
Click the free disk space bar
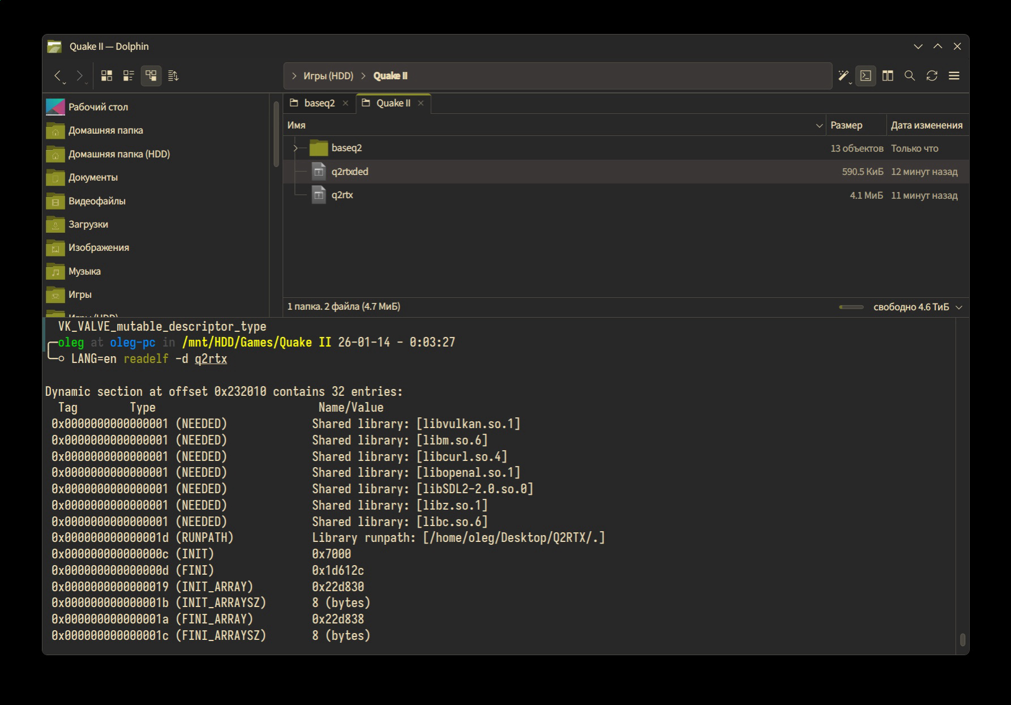(x=851, y=307)
